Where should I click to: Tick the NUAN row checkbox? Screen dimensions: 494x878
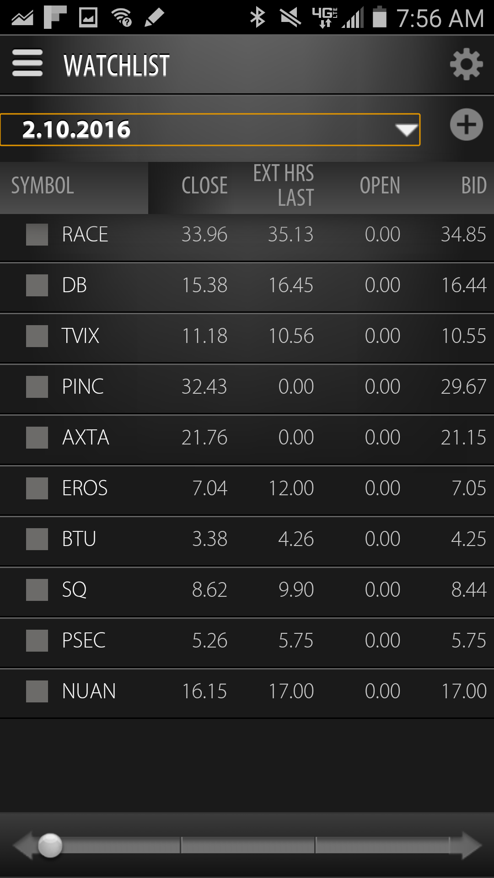(x=37, y=691)
